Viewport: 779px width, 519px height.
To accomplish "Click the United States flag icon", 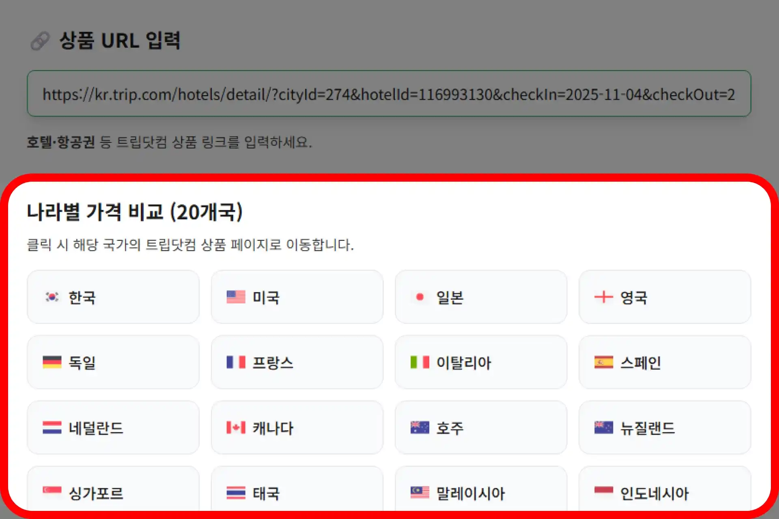I will click(x=236, y=297).
